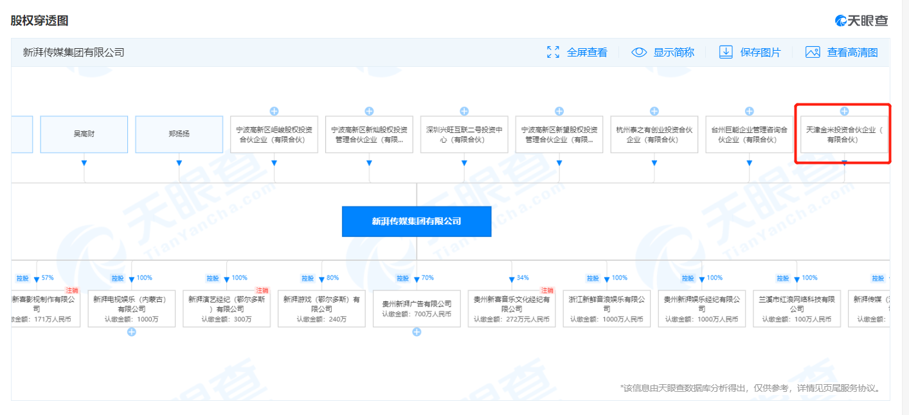
Task: Click 控股 tag above 新湃游戏（鄂尔多斯）
Action: point(308,278)
